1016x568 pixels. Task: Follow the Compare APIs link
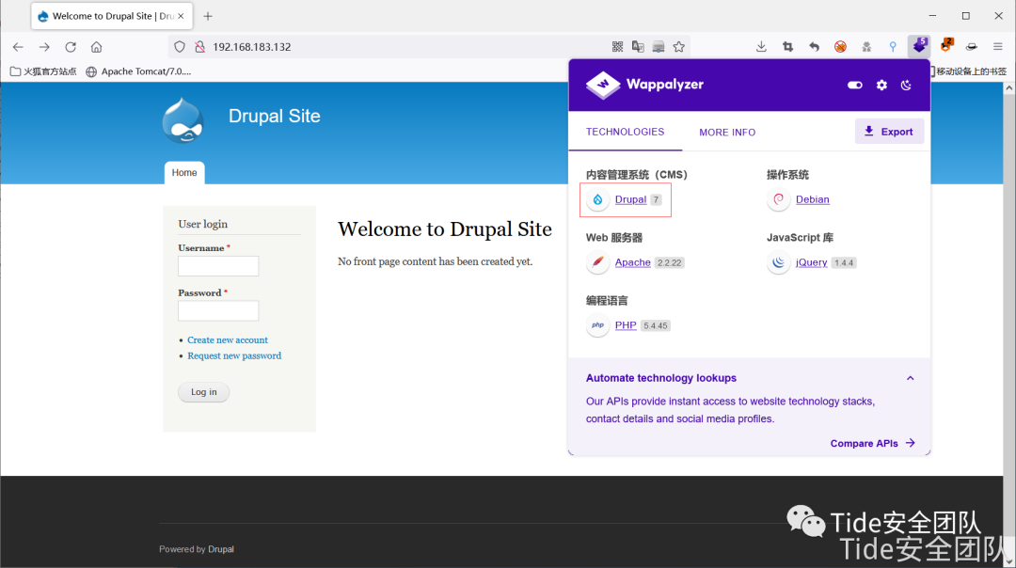tap(873, 443)
